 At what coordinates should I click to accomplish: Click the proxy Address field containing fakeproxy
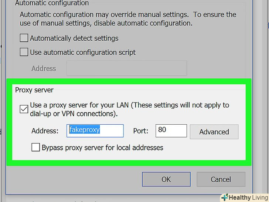95,131
